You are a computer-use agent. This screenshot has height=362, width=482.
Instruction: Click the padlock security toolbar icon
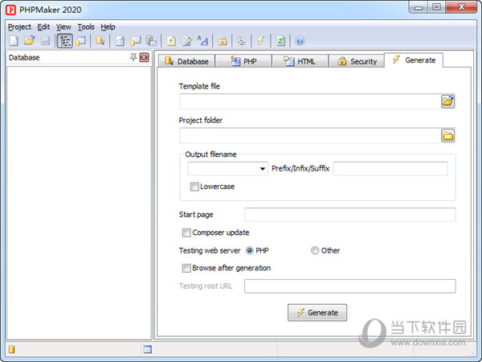(x=223, y=41)
